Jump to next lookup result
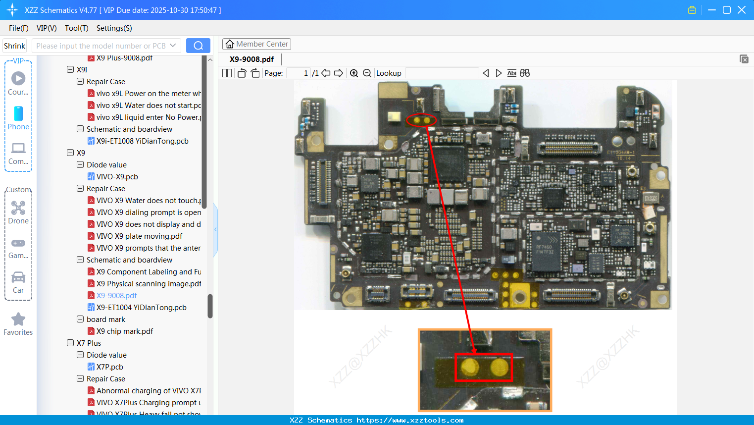 tap(499, 73)
